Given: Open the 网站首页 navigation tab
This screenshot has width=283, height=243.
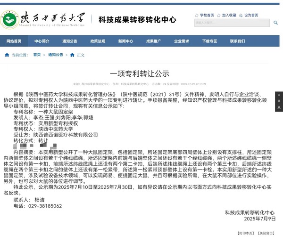Looking at the screenshot, I should 13,41.
